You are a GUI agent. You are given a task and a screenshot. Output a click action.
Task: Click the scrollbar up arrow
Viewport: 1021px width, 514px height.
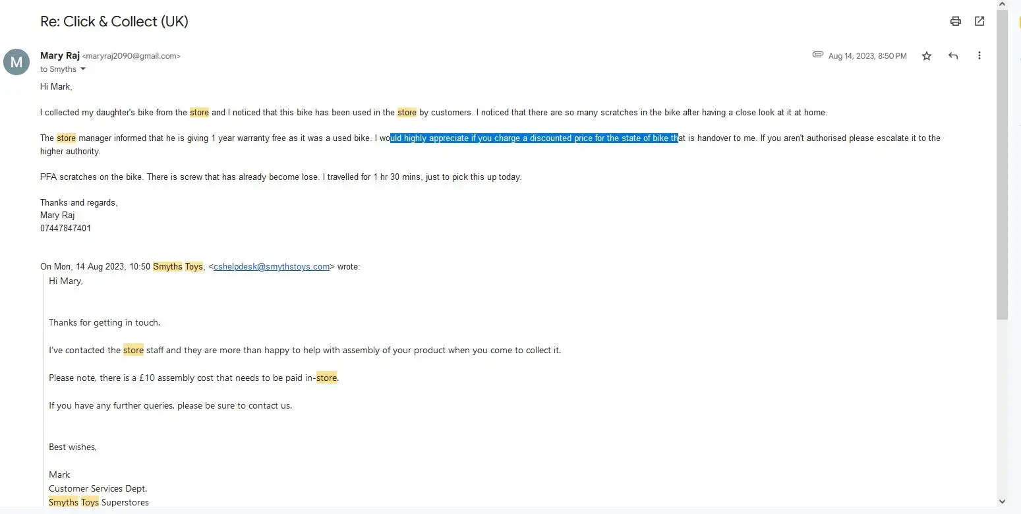(1002, 5)
